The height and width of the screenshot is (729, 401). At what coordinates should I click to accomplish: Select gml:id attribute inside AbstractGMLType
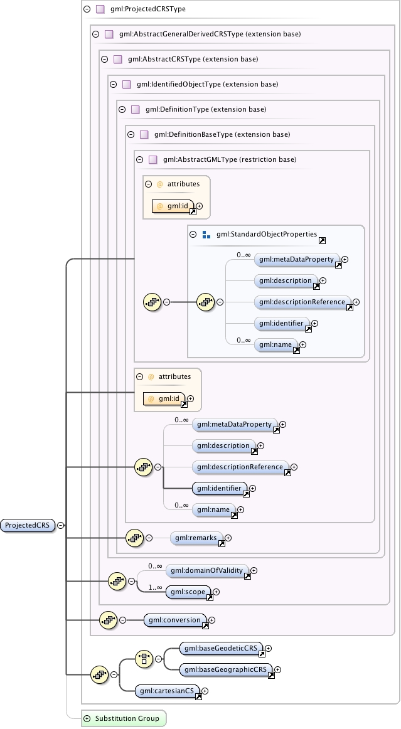point(173,206)
